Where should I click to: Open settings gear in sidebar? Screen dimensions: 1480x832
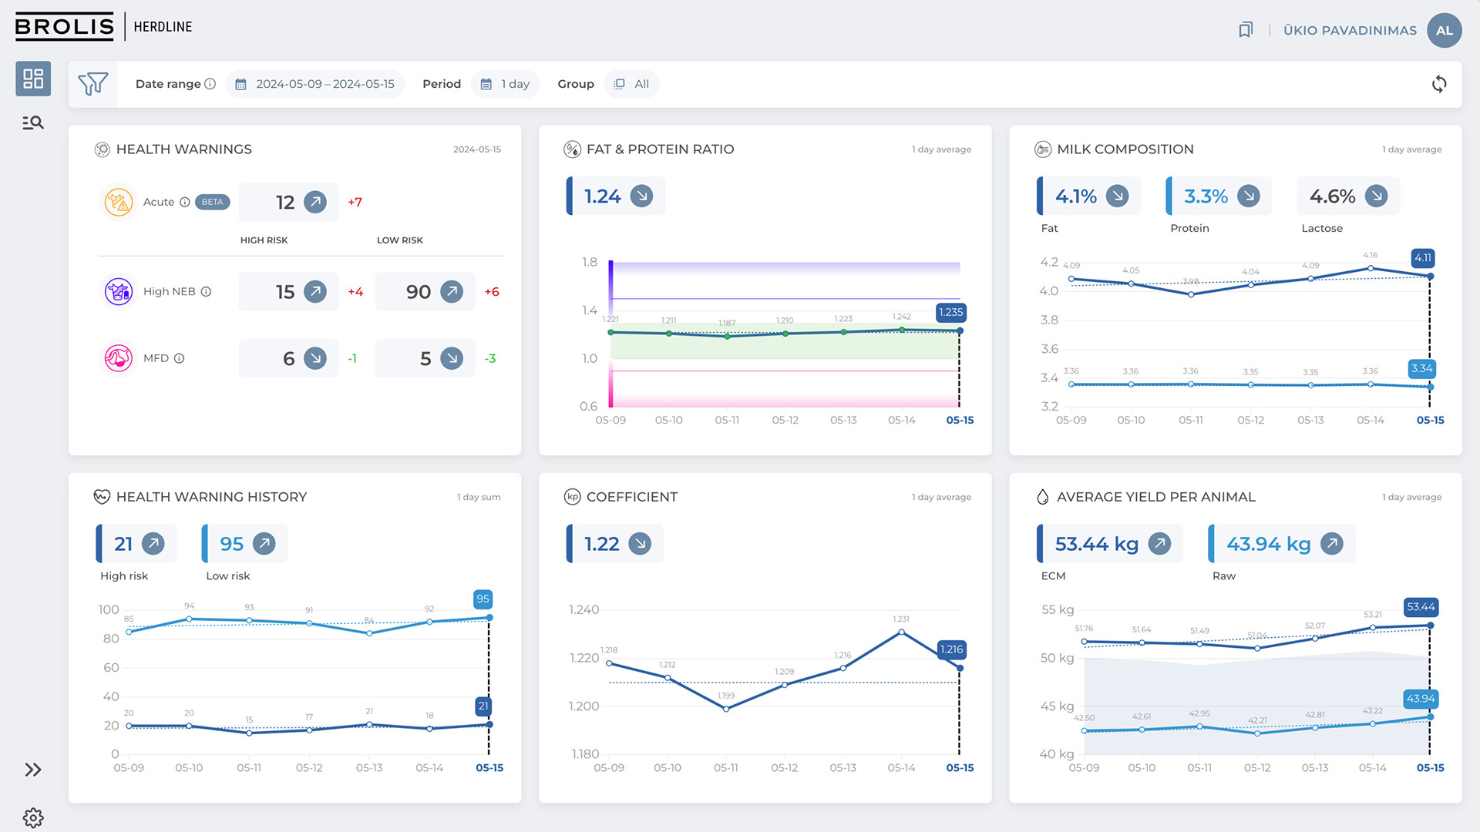[x=33, y=817]
